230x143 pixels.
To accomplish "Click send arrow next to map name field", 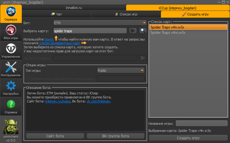I will tap(133, 31).
